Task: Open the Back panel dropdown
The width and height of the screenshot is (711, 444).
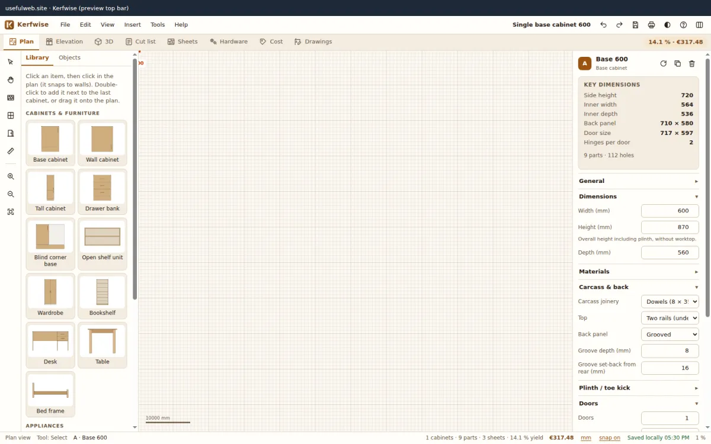Action: [670, 334]
